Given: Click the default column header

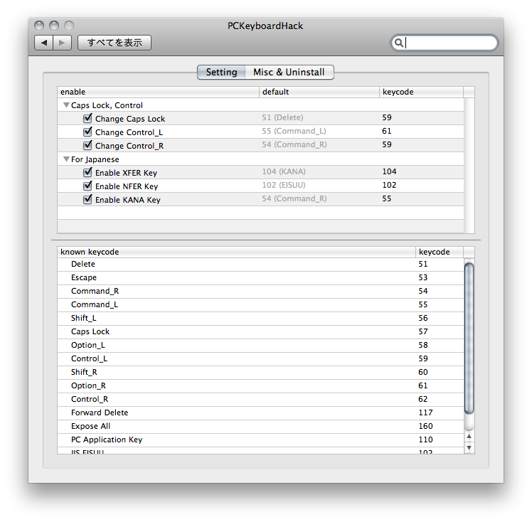Looking at the screenshot, I should tap(319, 92).
